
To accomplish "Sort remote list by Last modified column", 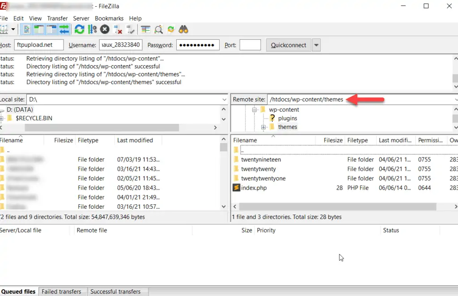I will point(396,140).
